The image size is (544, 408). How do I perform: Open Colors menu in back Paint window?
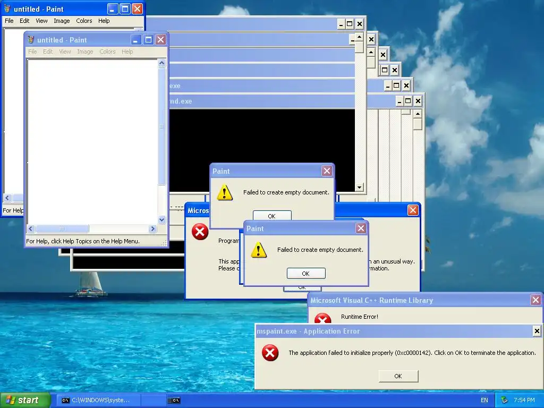84,21
